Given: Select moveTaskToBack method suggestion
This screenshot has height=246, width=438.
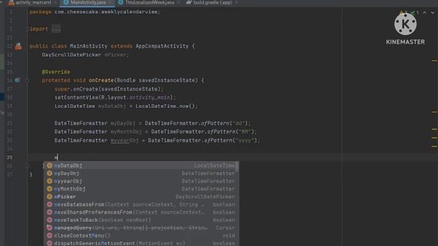Looking at the screenshot, I should [141, 220].
